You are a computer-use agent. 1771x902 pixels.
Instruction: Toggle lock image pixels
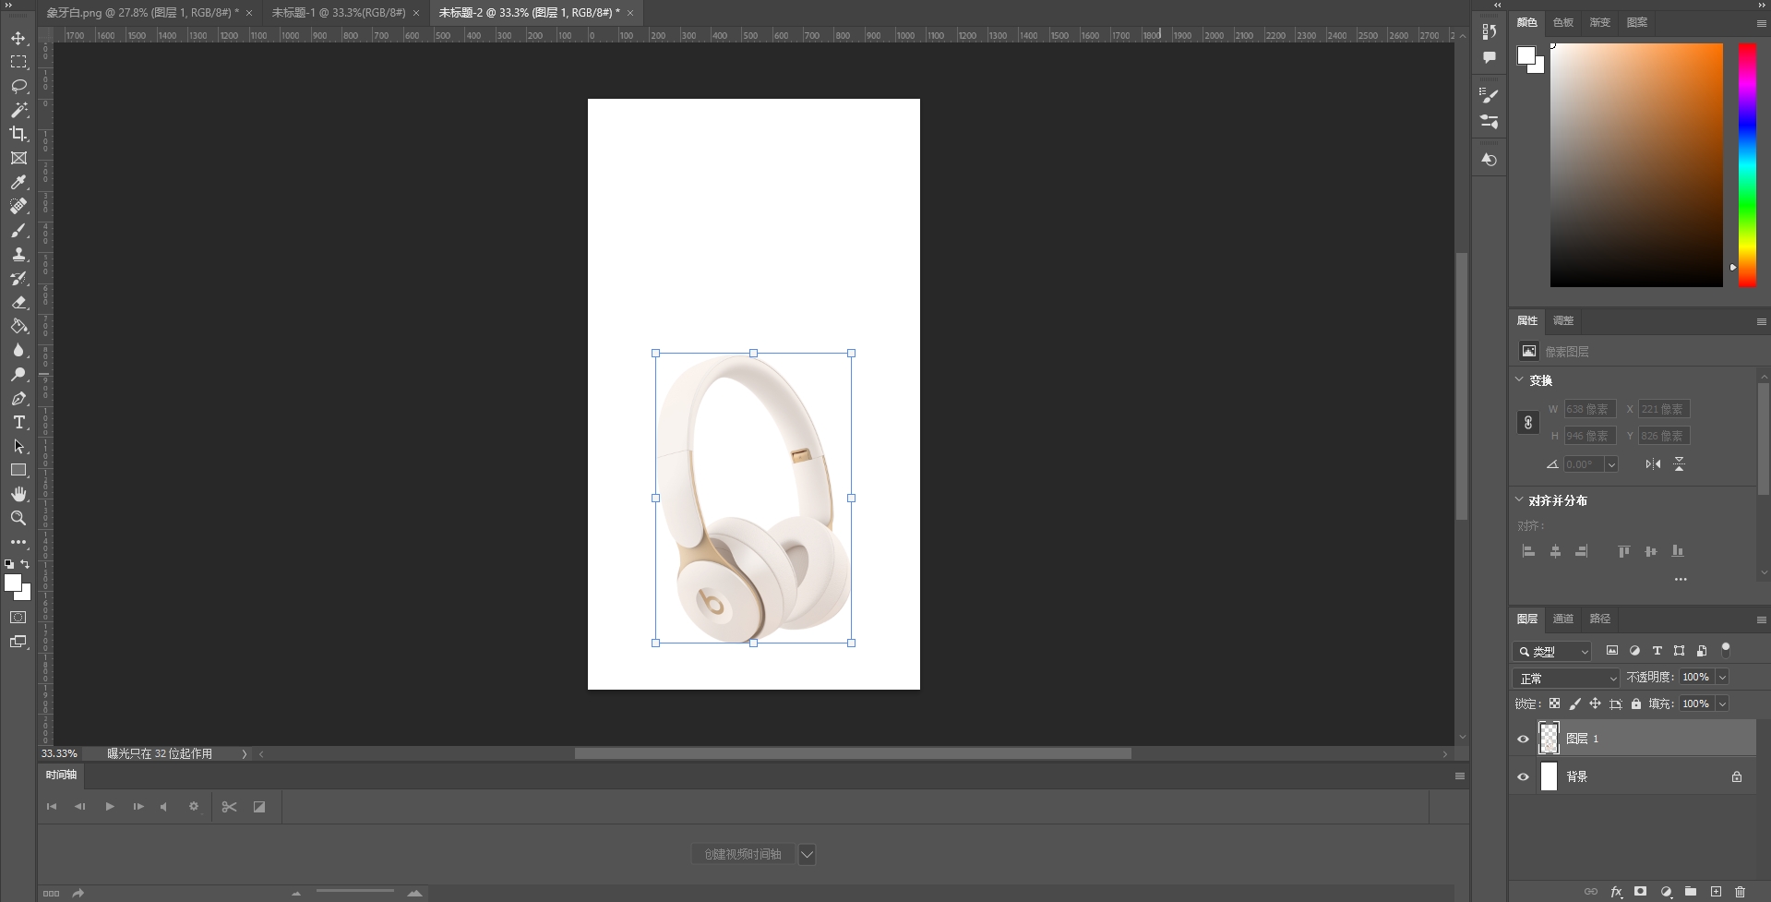(1575, 704)
